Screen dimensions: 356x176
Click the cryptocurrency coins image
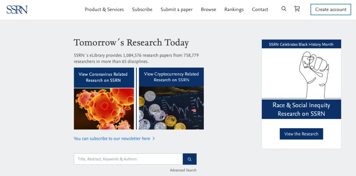pyautogui.click(x=171, y=108)
